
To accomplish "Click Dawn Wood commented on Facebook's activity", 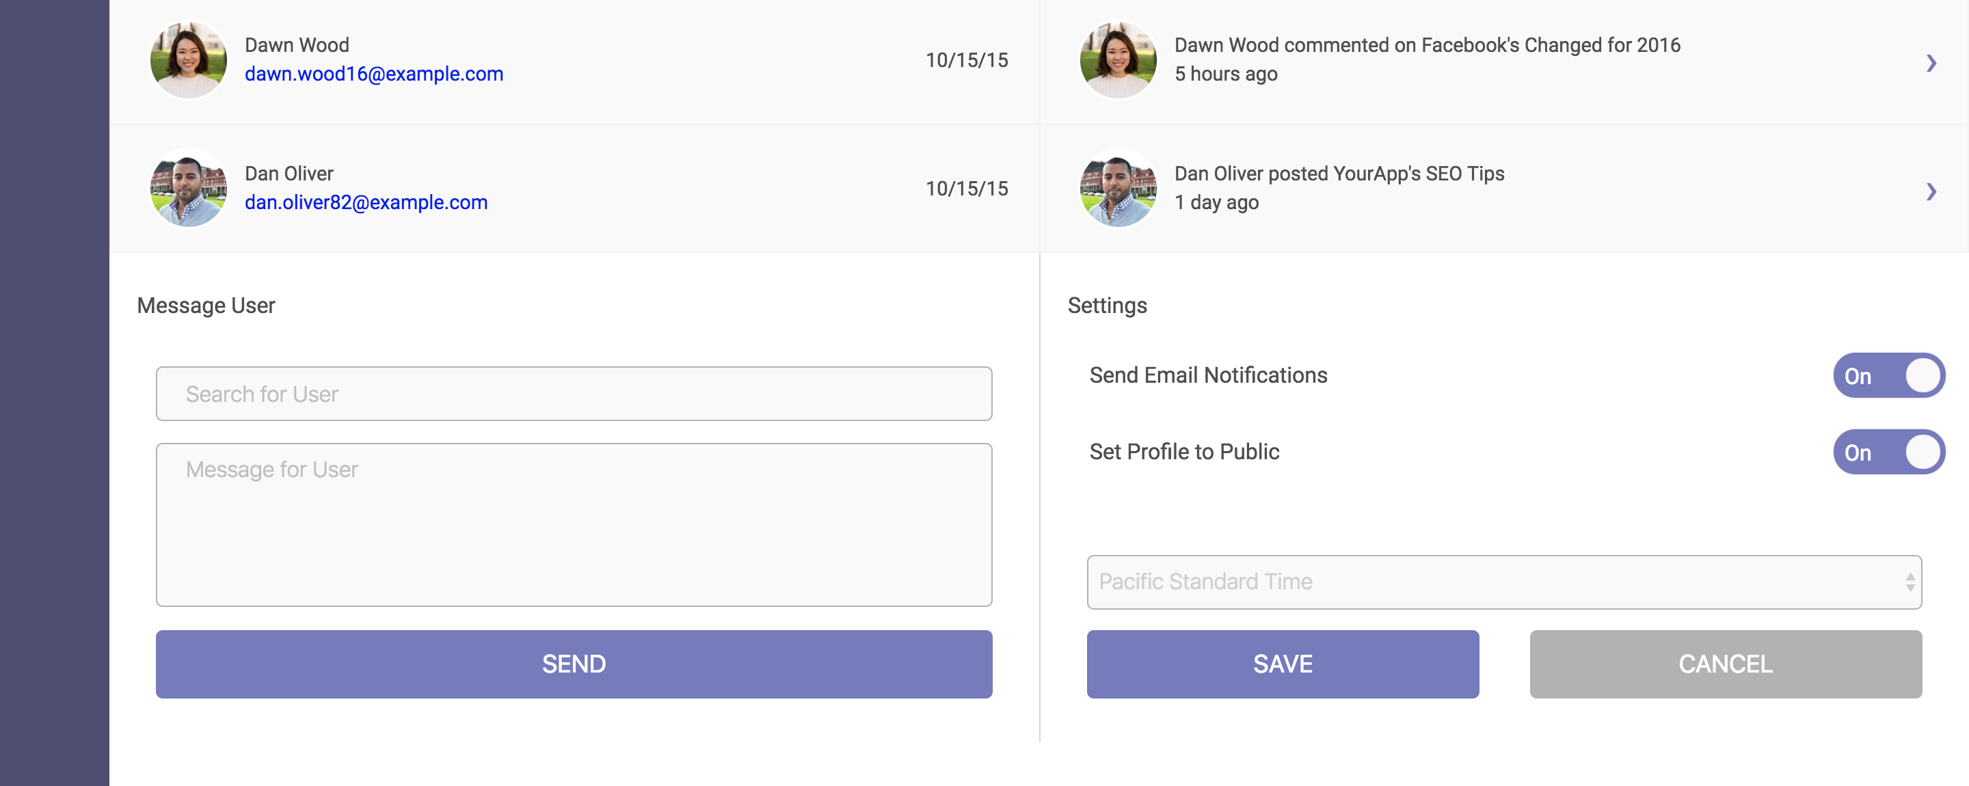I will coord(1426,45).
